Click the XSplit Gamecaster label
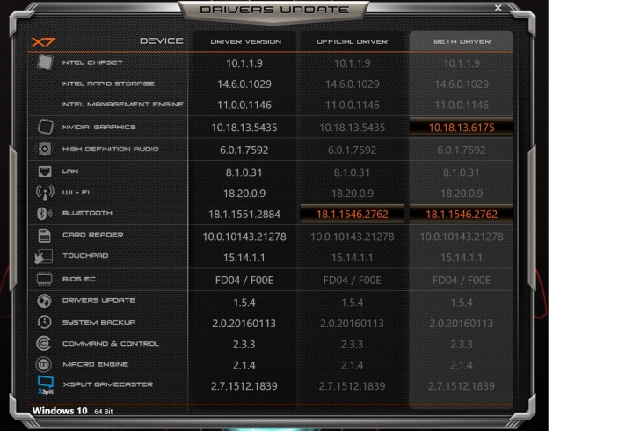 pyautogui.click(x=108, y=384)
